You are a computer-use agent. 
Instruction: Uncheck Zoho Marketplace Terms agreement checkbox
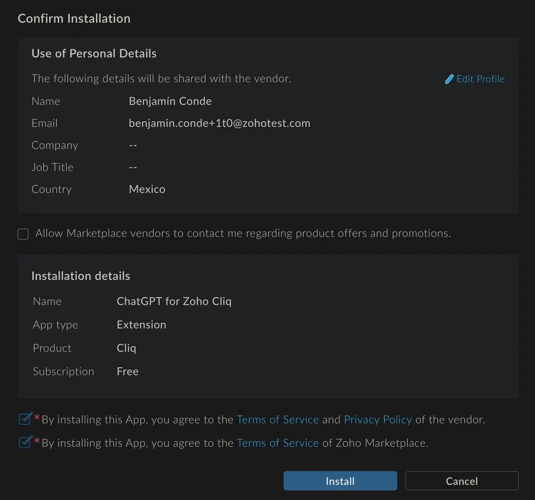tap(25, 442)
